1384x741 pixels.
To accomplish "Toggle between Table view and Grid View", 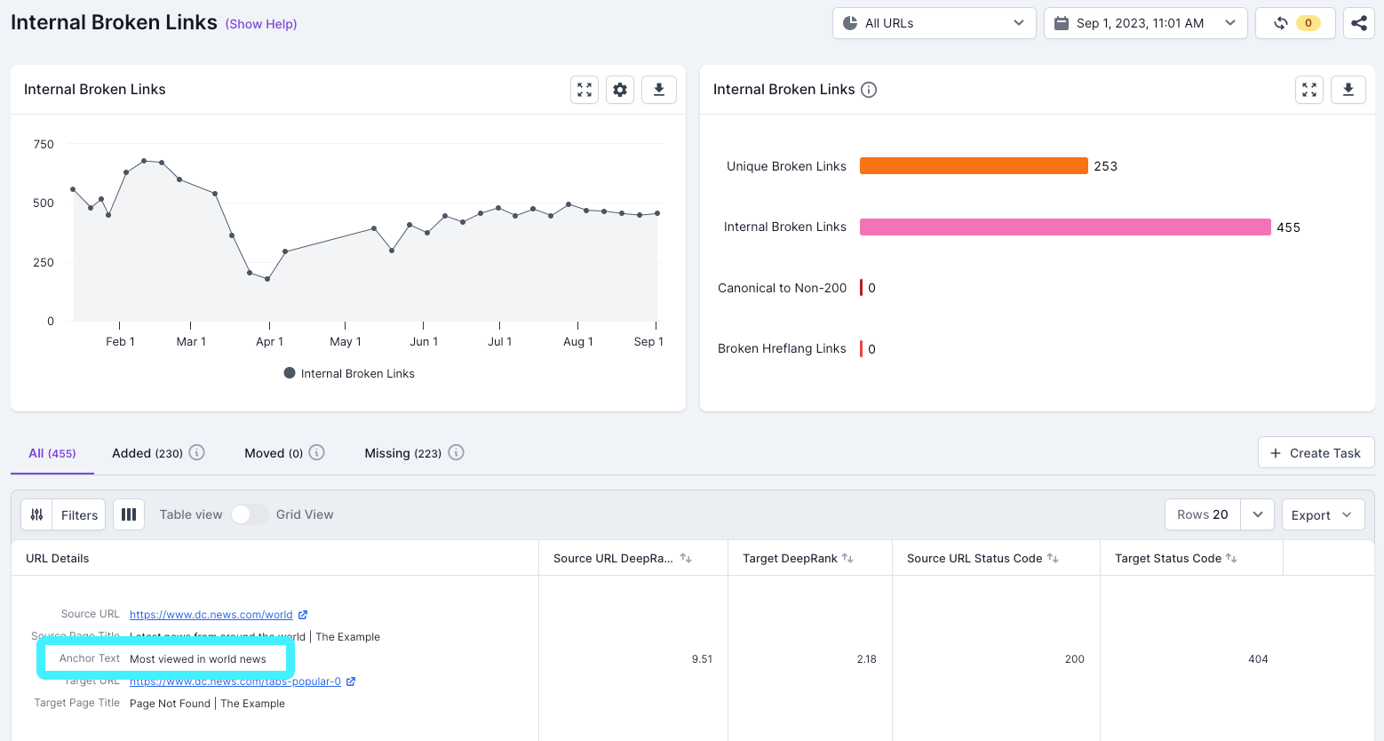I will click(249, 514).
